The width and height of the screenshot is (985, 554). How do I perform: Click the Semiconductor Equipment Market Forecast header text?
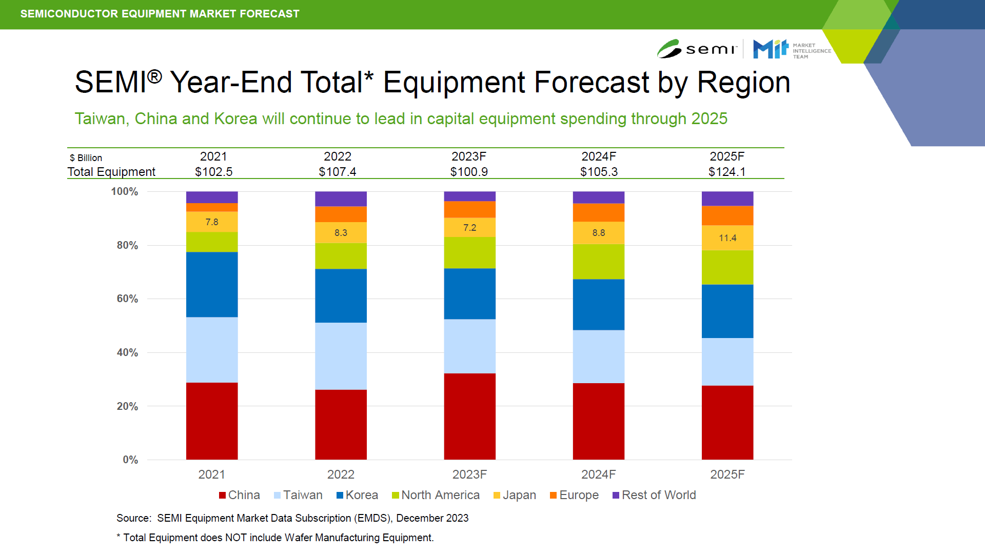tap(160, 14)
